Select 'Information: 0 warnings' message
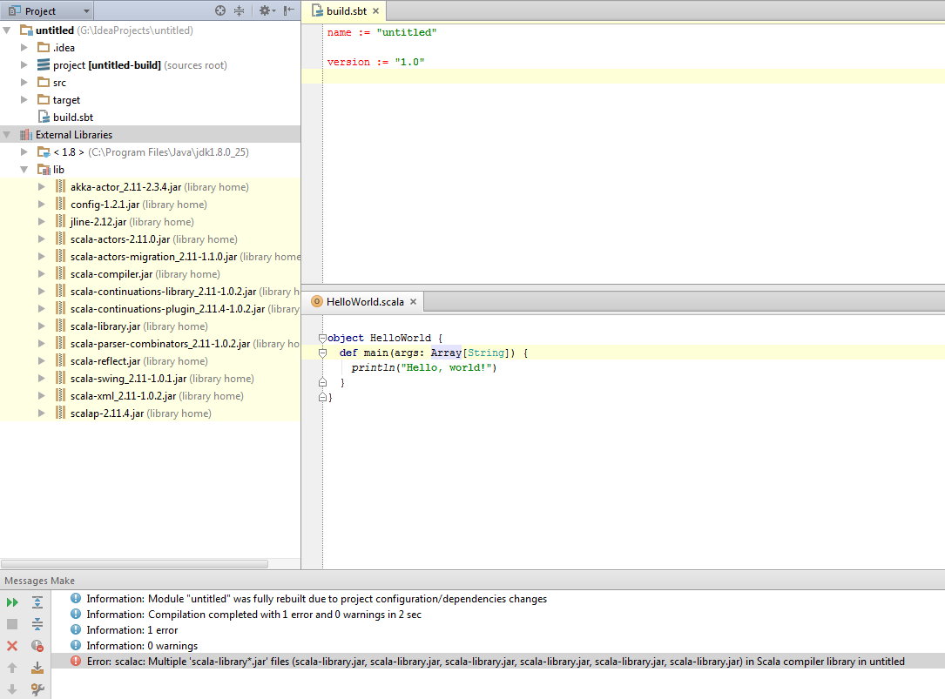The height and width of the screenshot is (699, 945). (142, 645)
